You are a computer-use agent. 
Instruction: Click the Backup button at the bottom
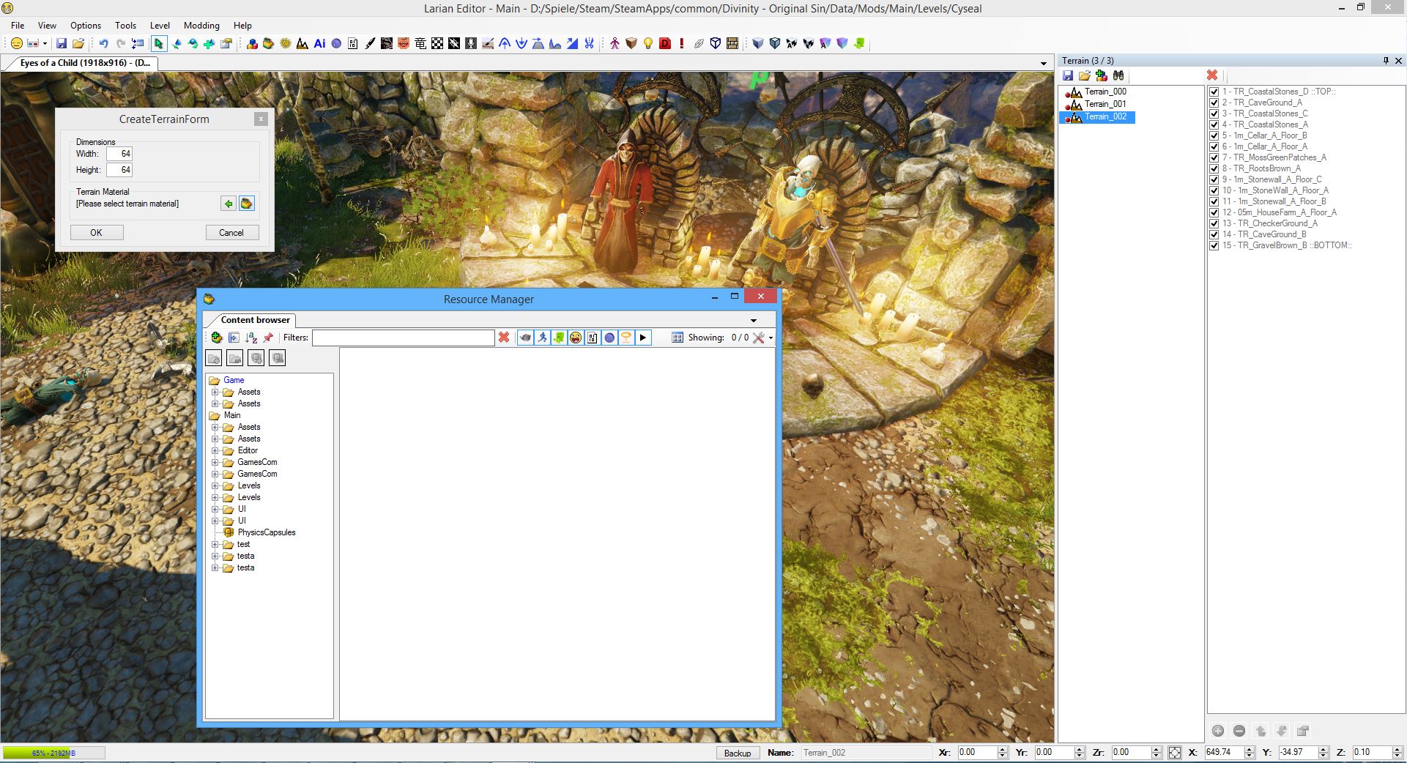pyautogui.click(x=738, y=753)
